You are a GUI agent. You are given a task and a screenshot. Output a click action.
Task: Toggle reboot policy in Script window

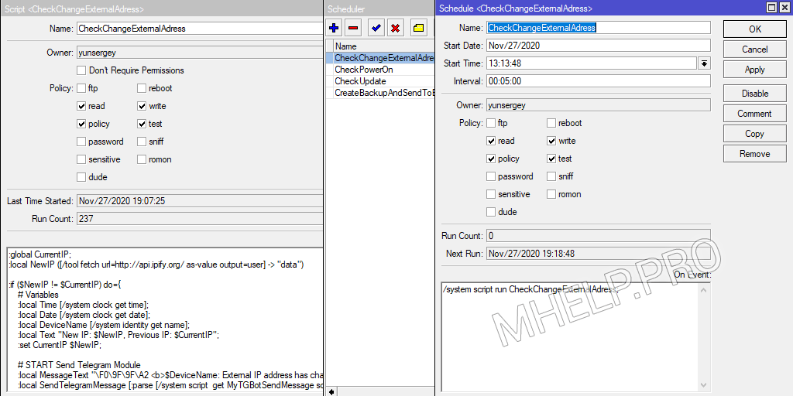tap(142, 88)
